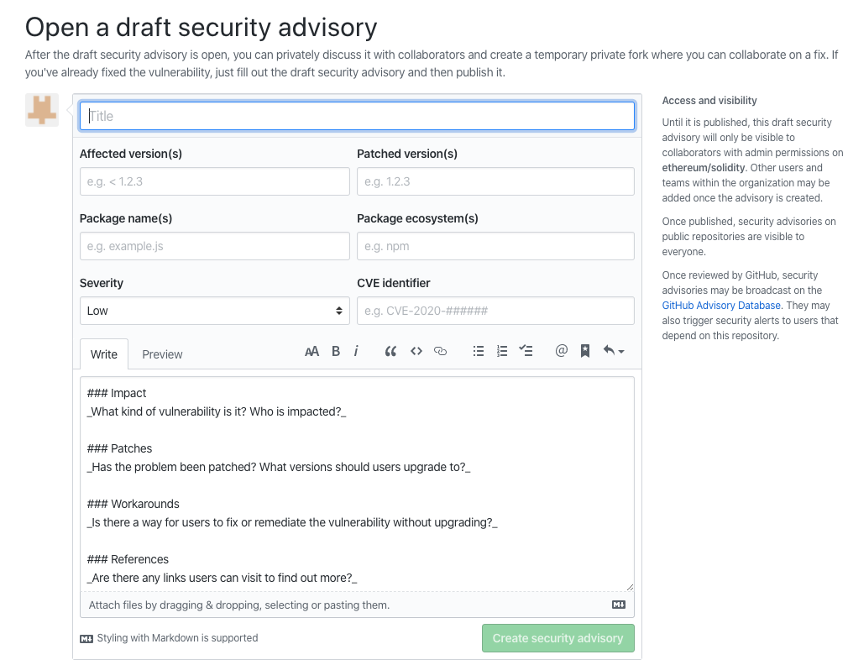The width and height of the screenshot is (848, 665).
Task: Click the Markdown icon beside styling note
Action: pos(86,638)
